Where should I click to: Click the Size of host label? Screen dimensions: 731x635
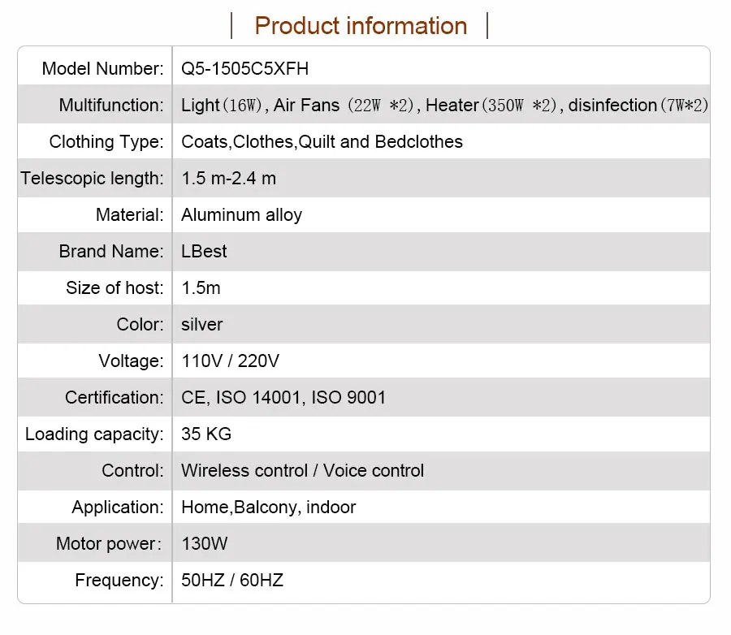[115, 287]
